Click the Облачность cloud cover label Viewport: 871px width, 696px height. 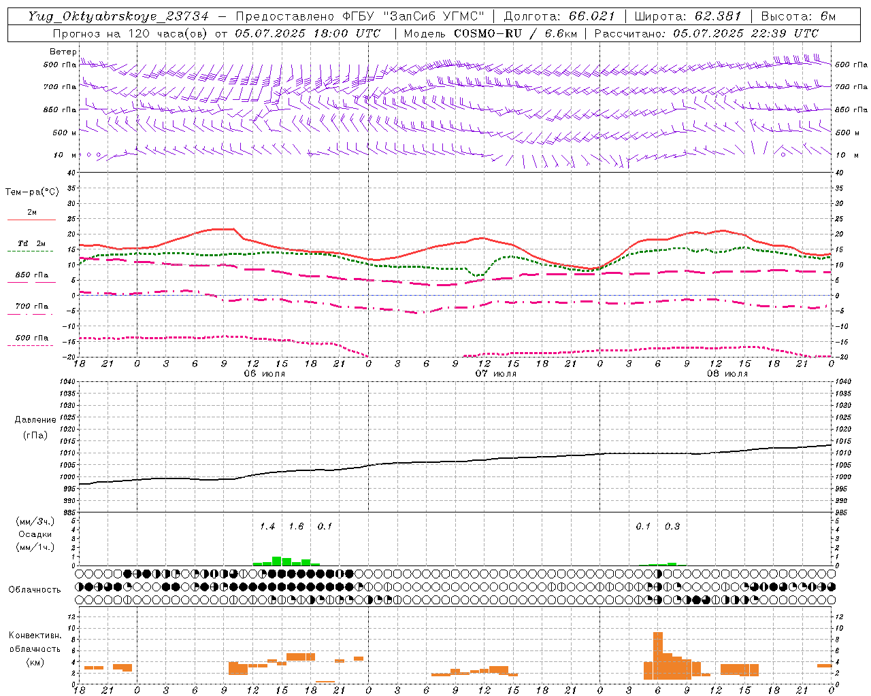(35, 590)
